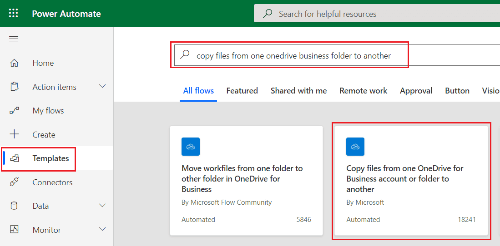Collapse the navigation hamburger menu
500x246 pixels.
pyautogui.click(x=14, y=39)
